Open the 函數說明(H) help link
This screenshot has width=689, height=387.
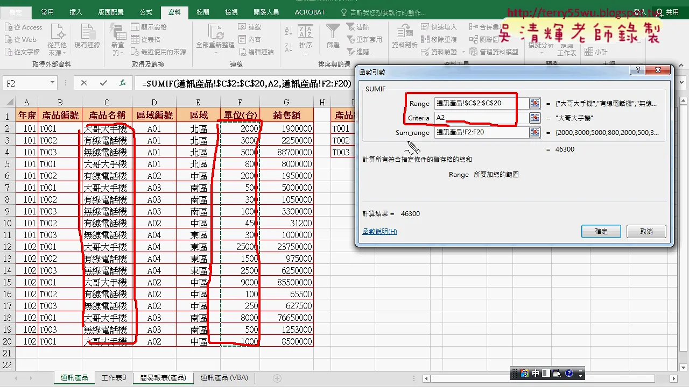click(x=379, y=231)
